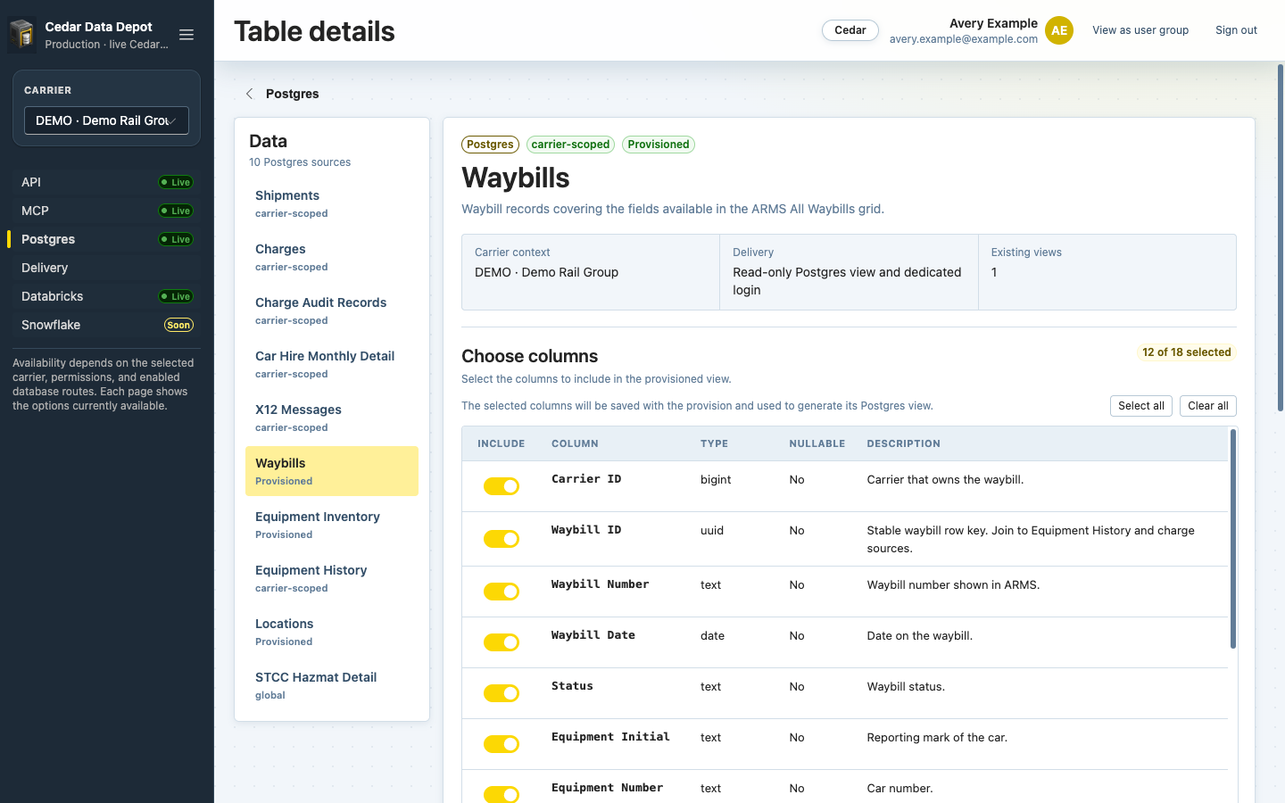Click the Soon badge next to Snowflake
The image size is (1285, 803).
(x=178, y=325)
